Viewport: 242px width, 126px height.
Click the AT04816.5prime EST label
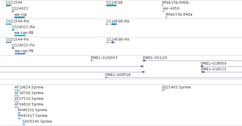point(29,104)
